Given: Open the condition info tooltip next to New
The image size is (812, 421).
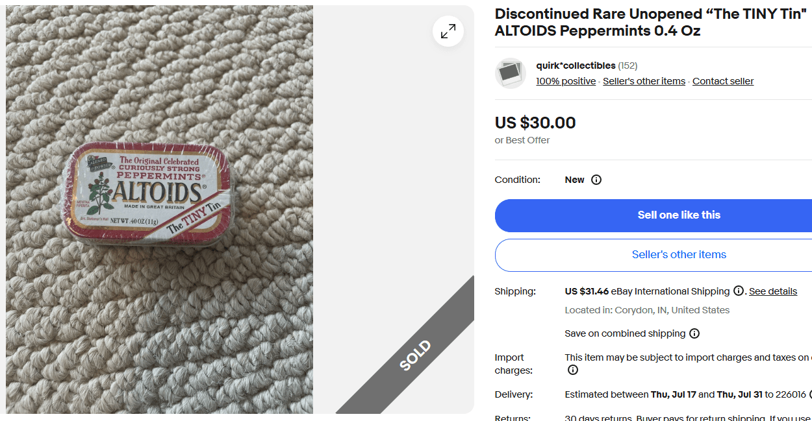Looking at the screenshot, I should (x=596, y=180).
